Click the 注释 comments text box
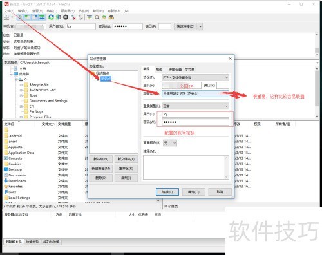The width and height of the screenshot is (322, 255). coord(186,167)
